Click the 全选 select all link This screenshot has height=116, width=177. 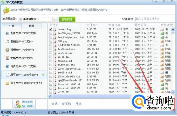(55, 104)
